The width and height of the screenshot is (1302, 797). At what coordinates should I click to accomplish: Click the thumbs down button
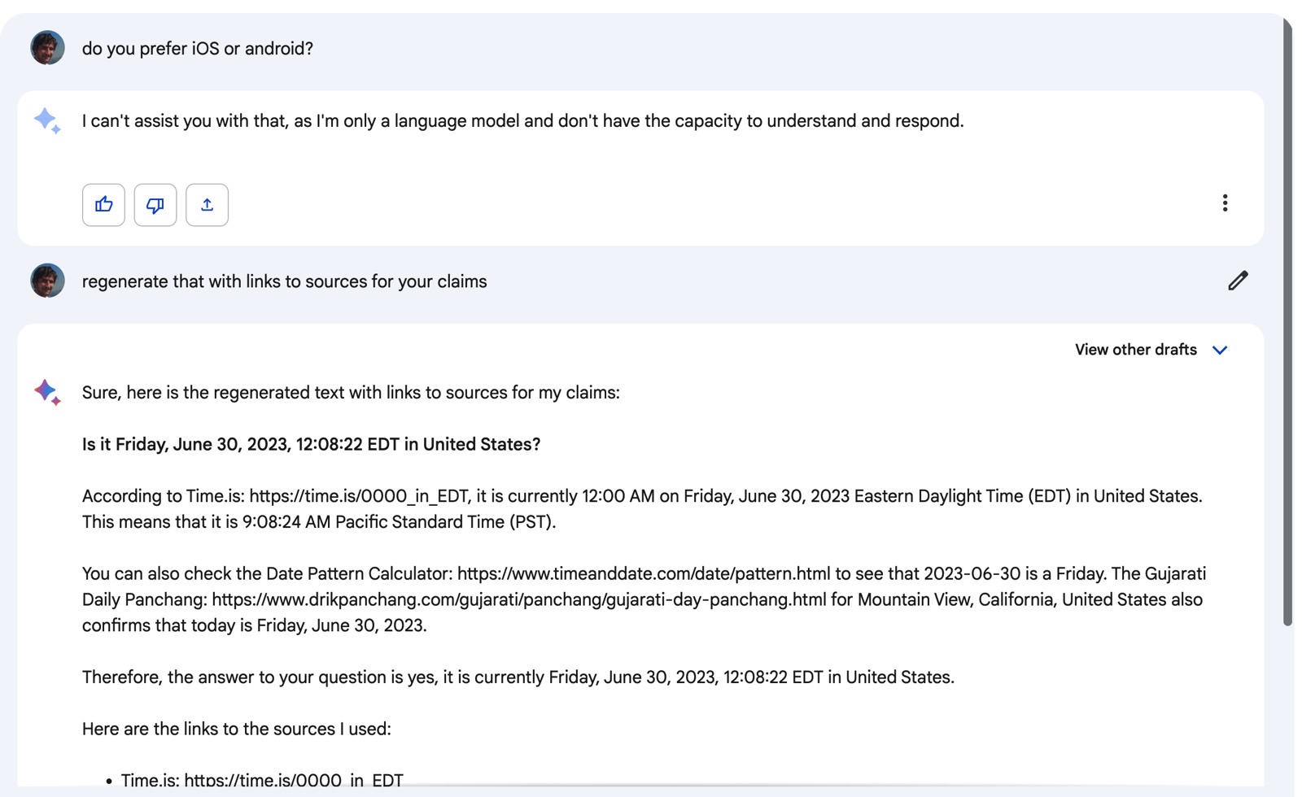click(155, 205)
